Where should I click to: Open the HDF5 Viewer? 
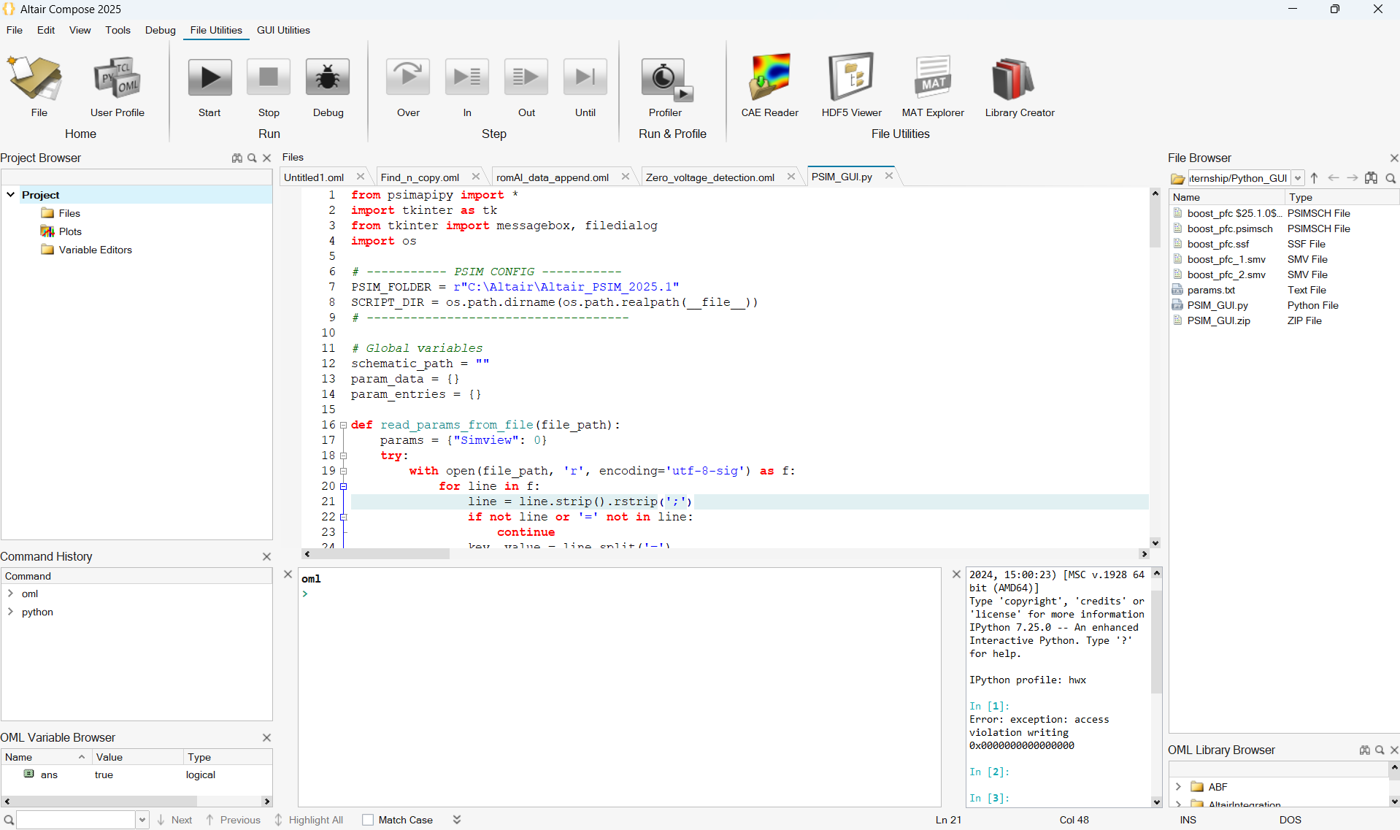coord(851,77)
